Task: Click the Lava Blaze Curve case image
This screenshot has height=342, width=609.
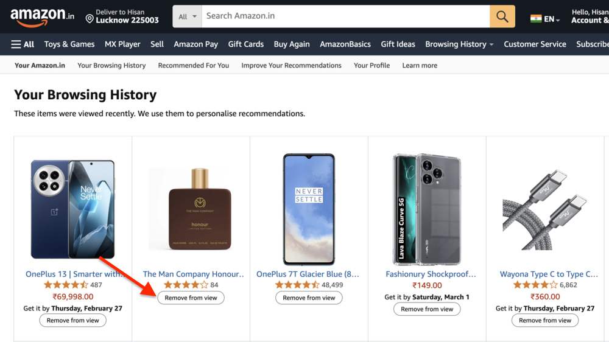Action: click(427, 209)
